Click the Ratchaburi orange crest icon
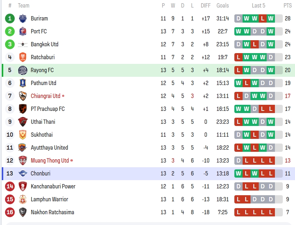This screenshot has width=295, height=225. click(23, 57)
